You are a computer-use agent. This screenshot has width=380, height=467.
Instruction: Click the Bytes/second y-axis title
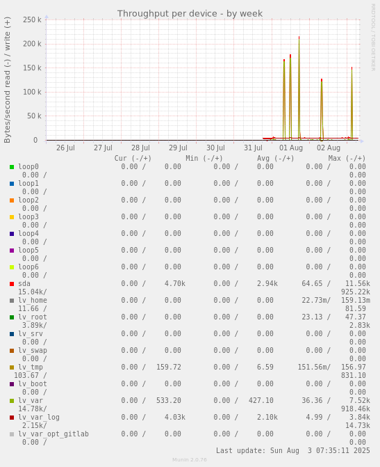tap(7, 79)
